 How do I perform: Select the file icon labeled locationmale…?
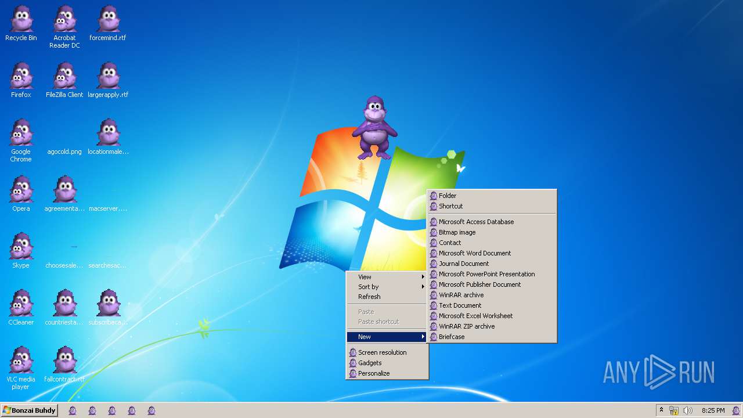[x=108, y=137]
